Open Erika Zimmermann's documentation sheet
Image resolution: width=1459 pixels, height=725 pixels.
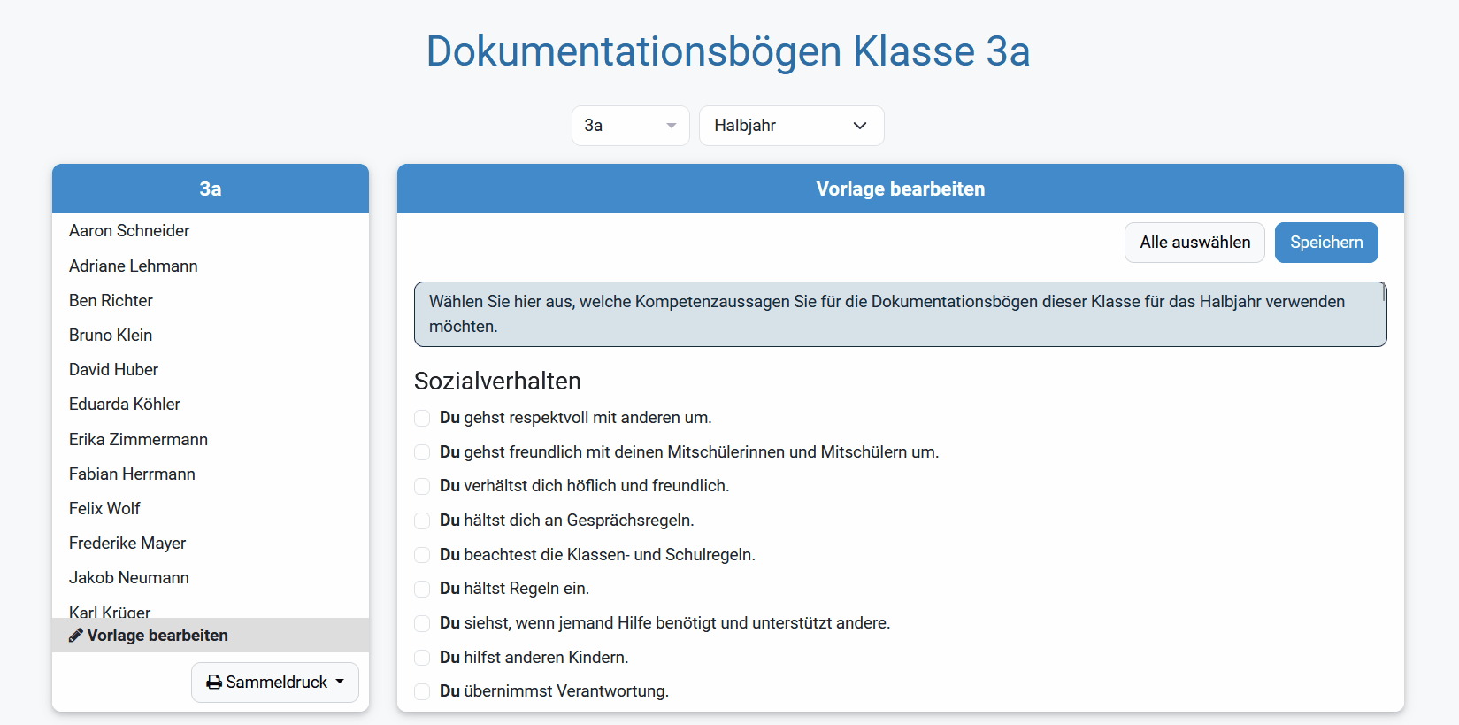pyautogui.click(x=211, y=440)
